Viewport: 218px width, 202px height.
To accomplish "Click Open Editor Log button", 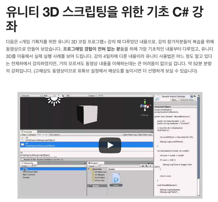I will (x=145, y=134).
